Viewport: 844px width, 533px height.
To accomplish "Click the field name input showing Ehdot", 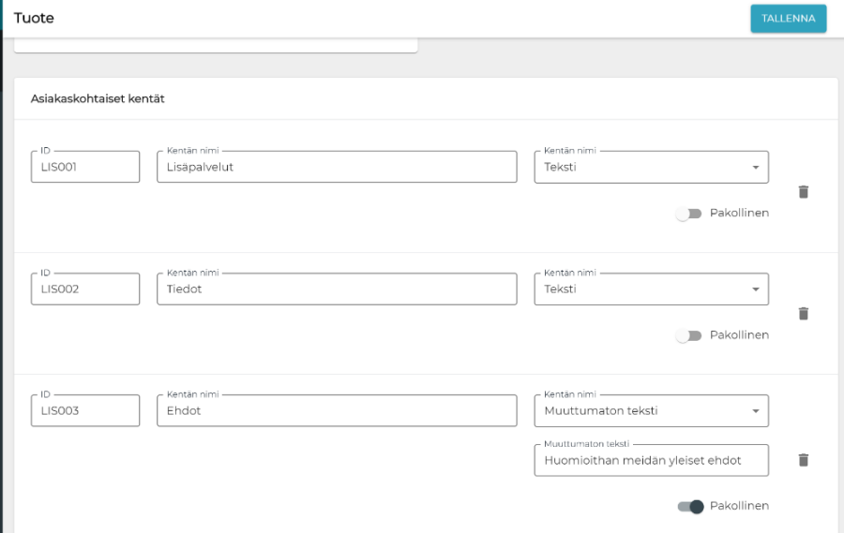I will pyautogui.click(x=336, y=410).
